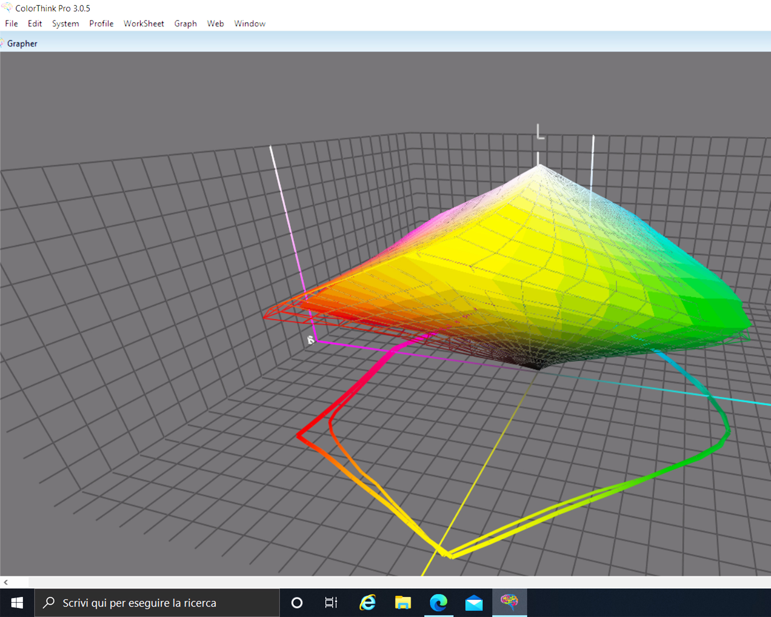Open Task View in taskbar

[331, 602]
